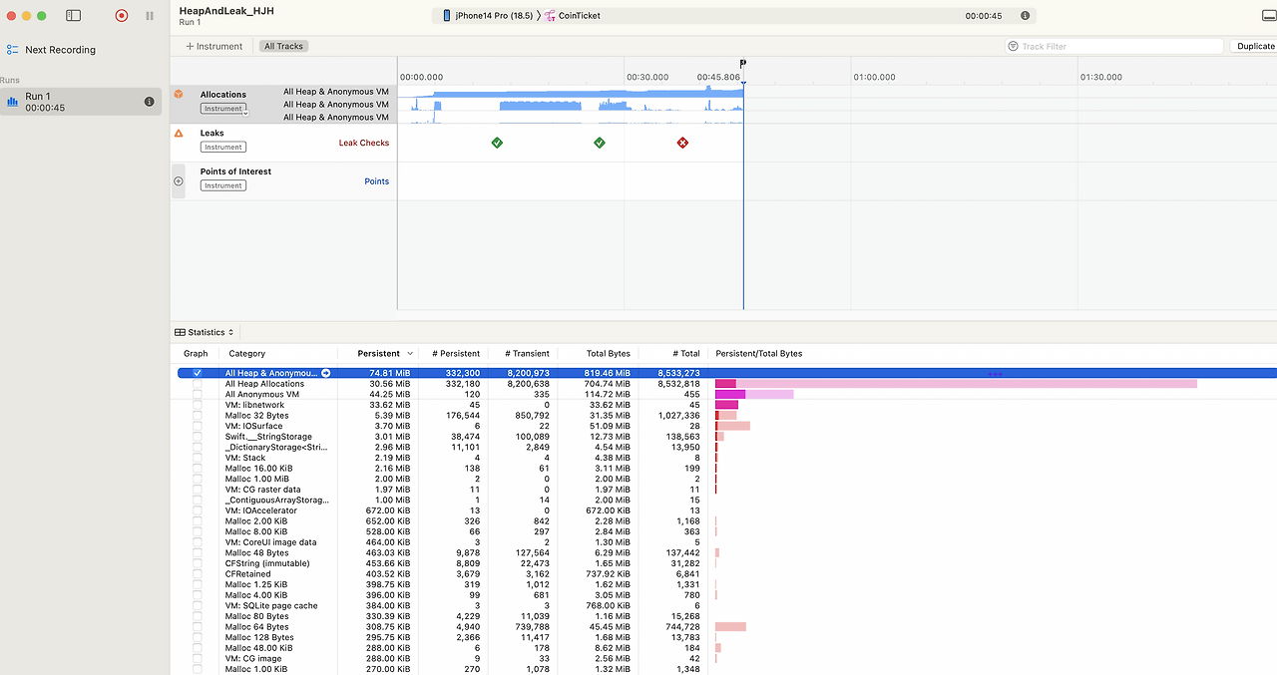The image size is (1277, 675).
Task: Check the Malloc 32 Bytes graph checkbox
Action: 197,415
